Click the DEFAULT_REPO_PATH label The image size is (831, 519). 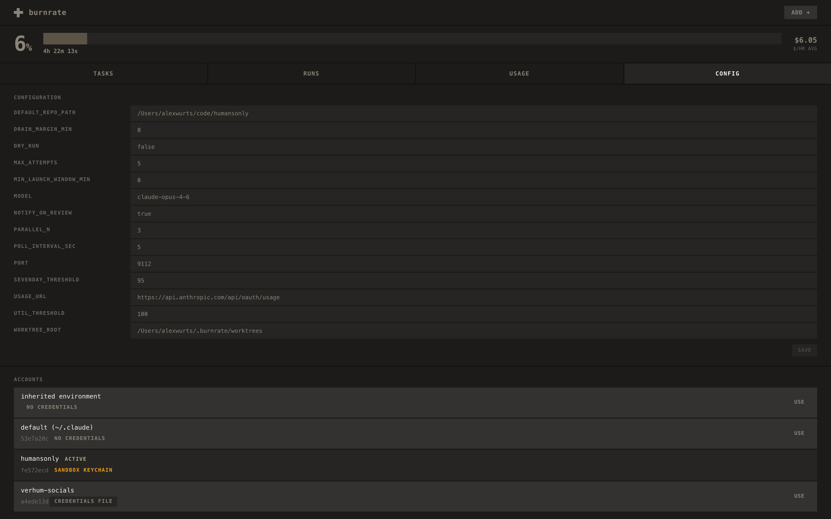[45, 112]
